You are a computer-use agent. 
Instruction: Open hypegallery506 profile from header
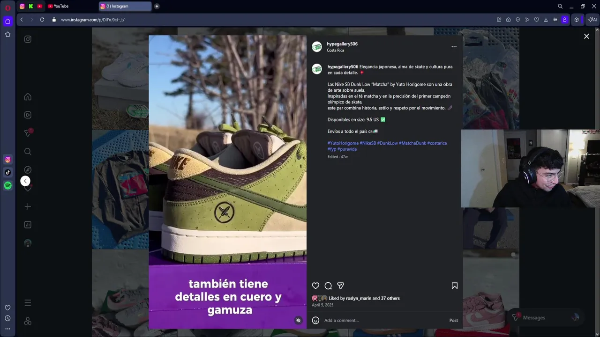[x=342, y=44]
